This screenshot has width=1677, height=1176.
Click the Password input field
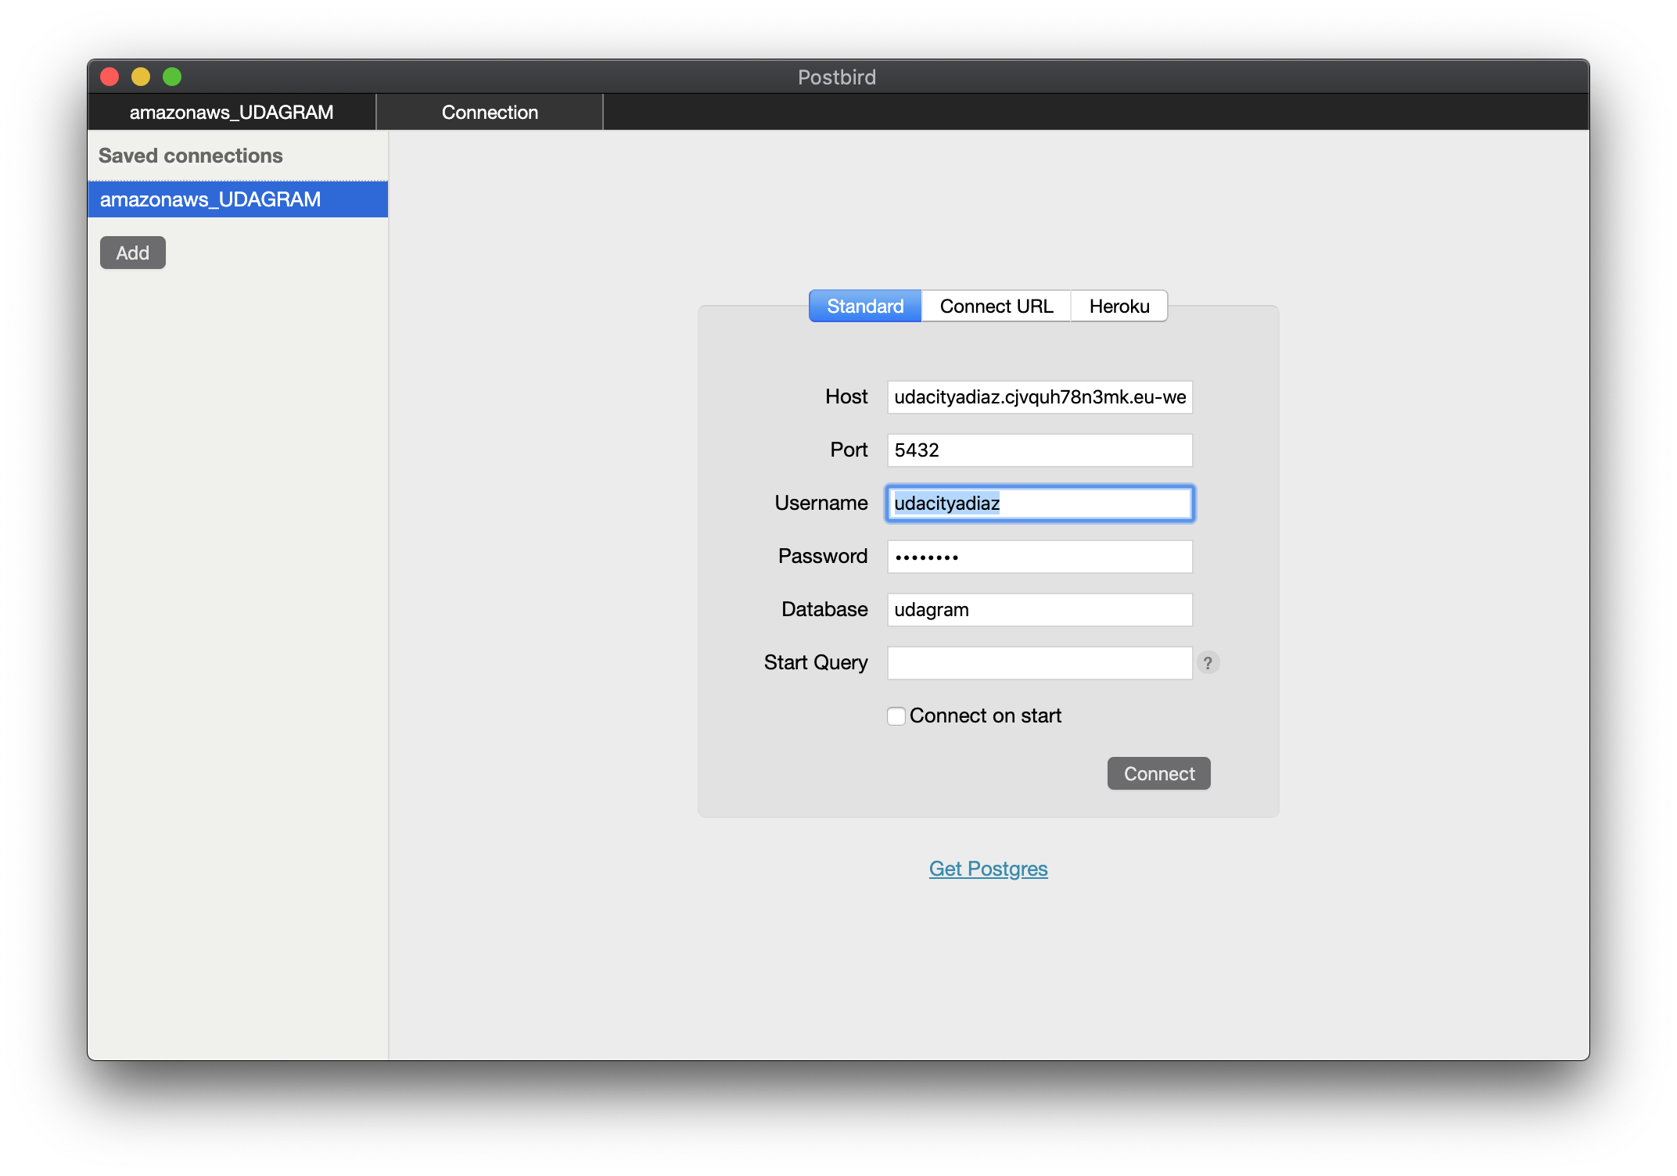[1039, 557]
